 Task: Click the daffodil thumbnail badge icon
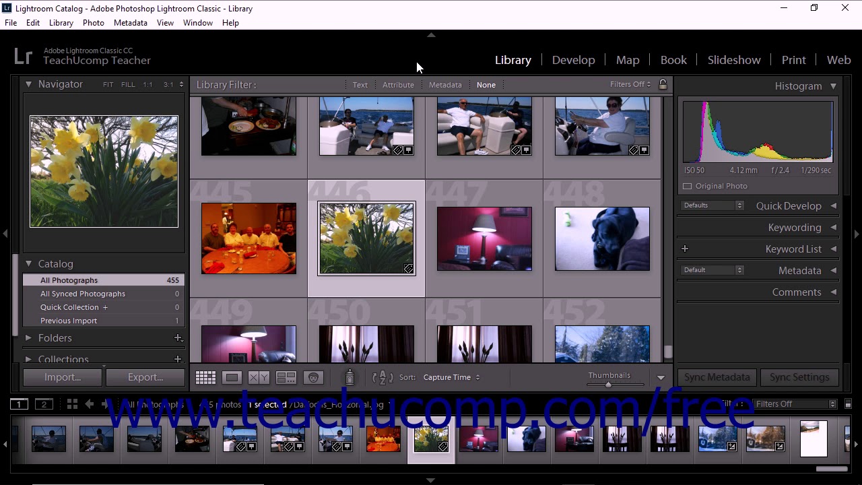coord(408,269)
